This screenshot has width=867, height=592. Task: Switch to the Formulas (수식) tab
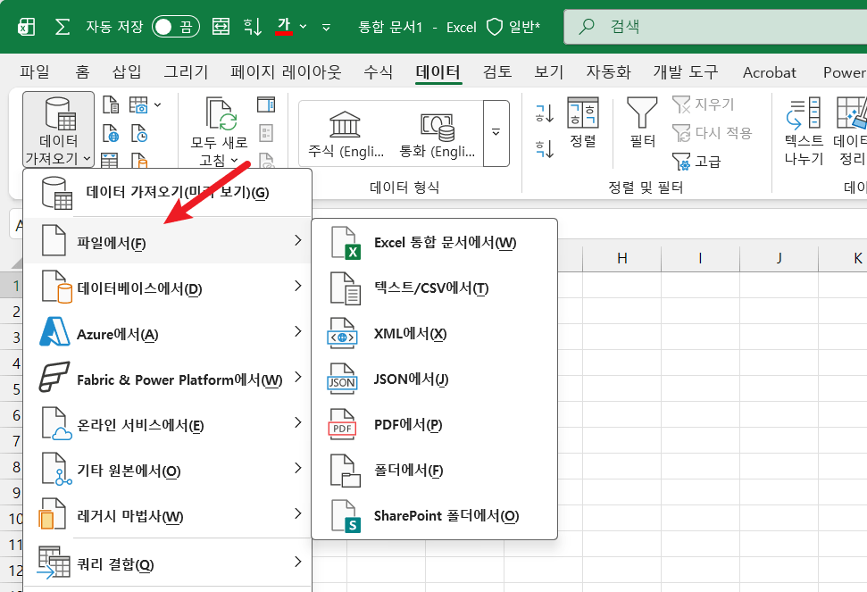point(379,71)
